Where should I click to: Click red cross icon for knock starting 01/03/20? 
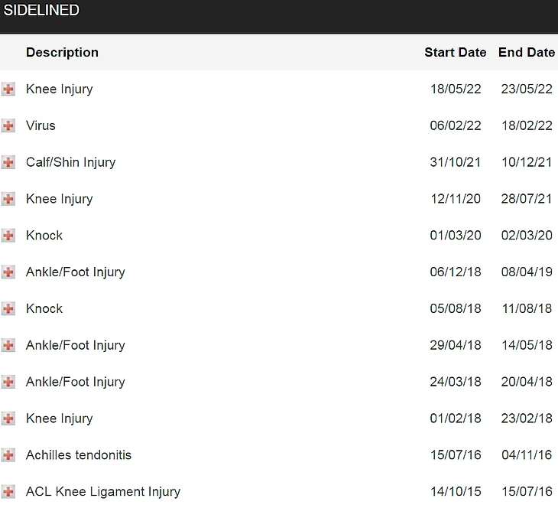(8, 236)
